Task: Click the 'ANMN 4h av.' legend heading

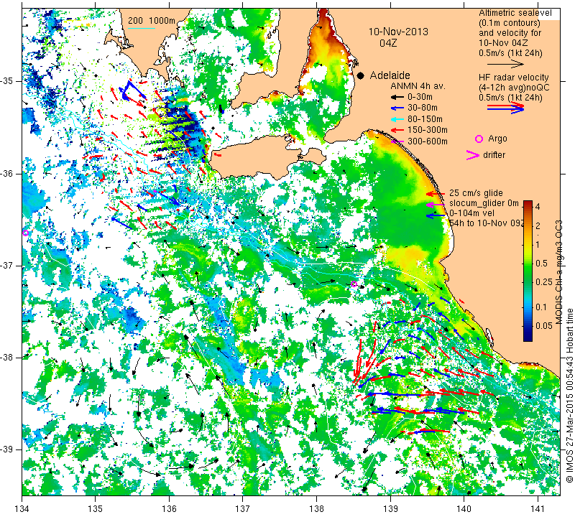Action: (x=418, y=86)
